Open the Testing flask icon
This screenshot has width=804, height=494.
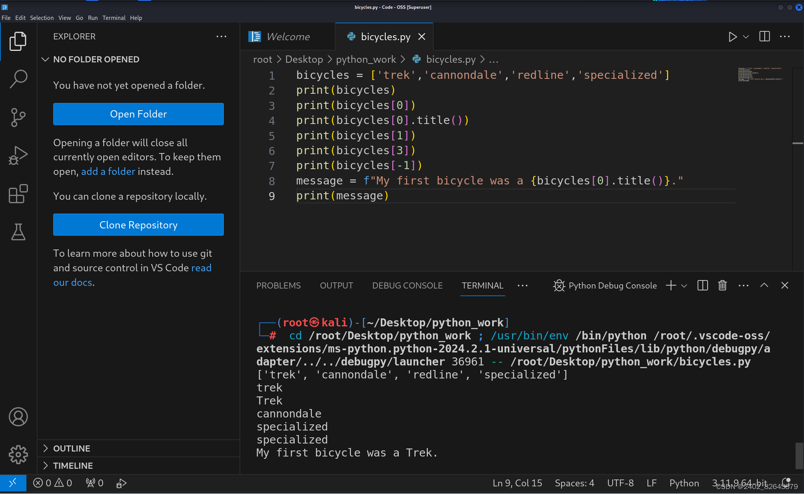(x=18, y=232)
